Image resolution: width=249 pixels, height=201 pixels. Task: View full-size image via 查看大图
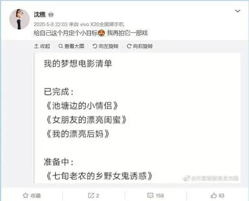click(71, 46)
